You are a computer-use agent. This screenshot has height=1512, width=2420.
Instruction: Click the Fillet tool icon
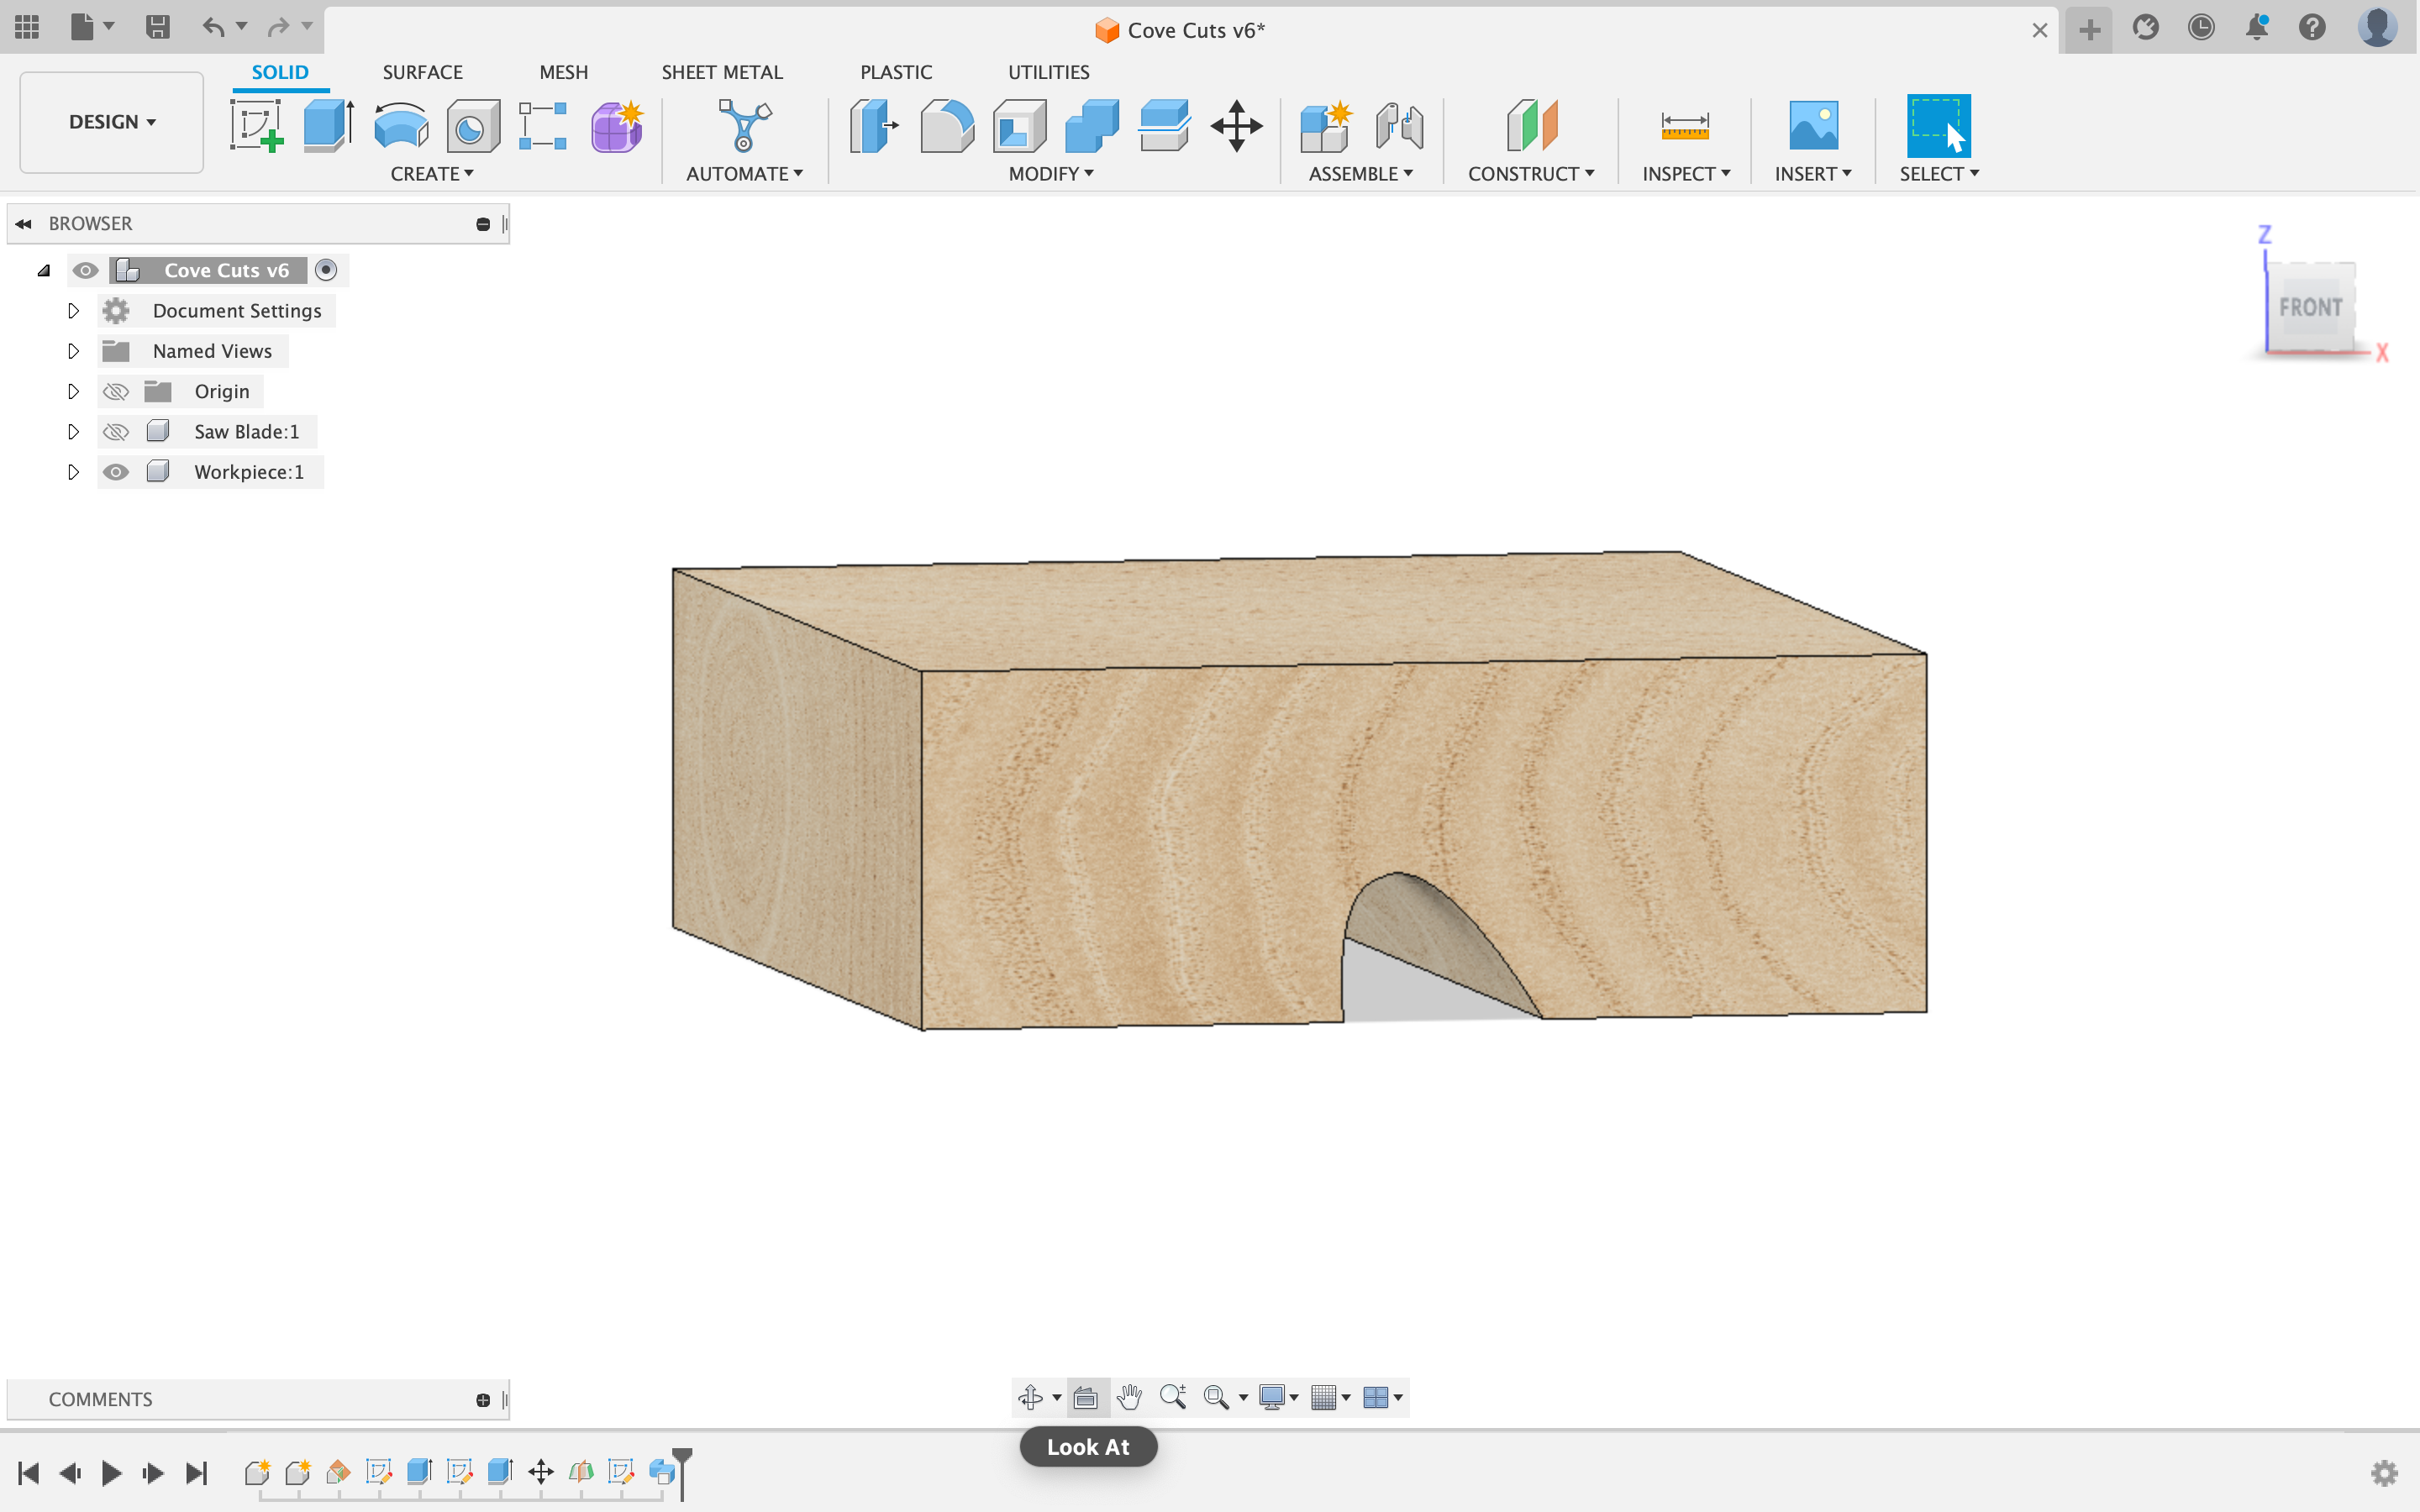point(946,126)
